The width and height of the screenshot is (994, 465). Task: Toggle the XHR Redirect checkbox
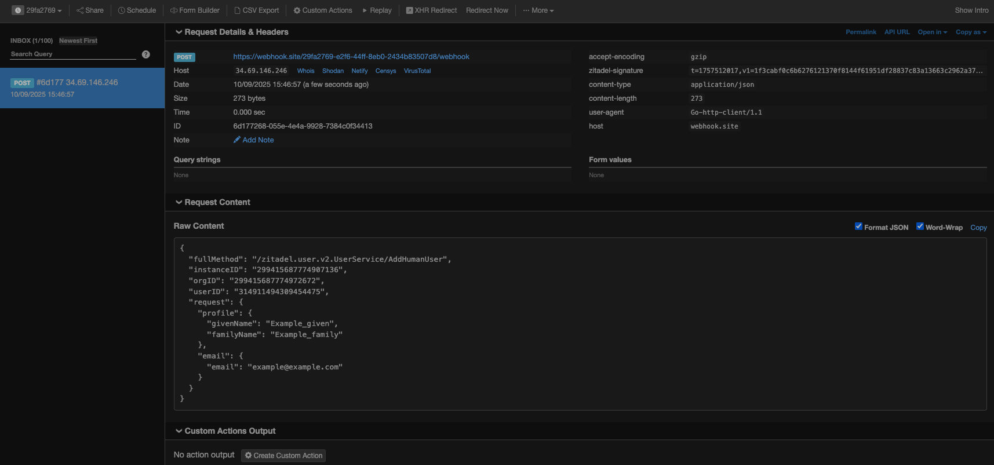[x=409, y=10]
